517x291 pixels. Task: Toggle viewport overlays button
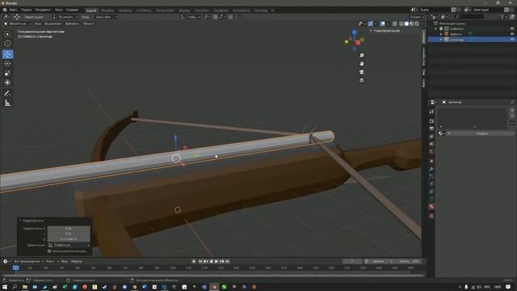point(382,23)
